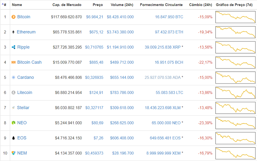Open Litecoin 7-day price chart thumbnail

(235, 93)
